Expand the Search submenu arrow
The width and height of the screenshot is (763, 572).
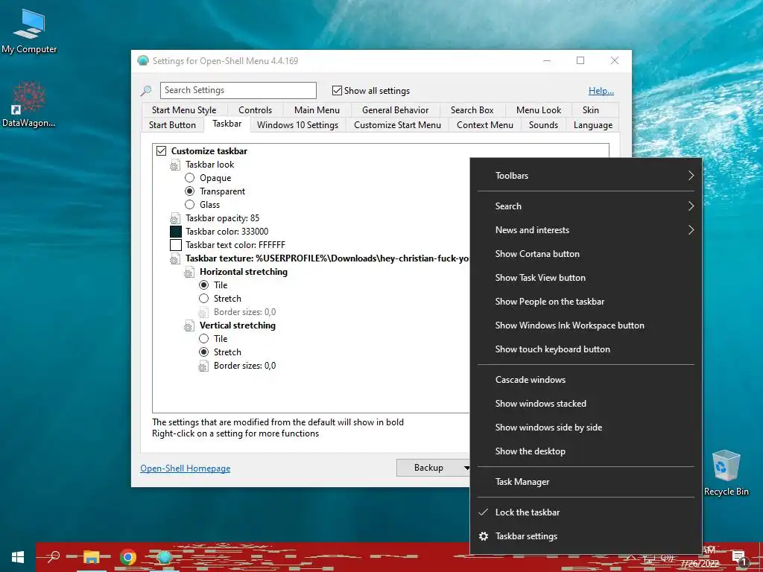point(691,206)
